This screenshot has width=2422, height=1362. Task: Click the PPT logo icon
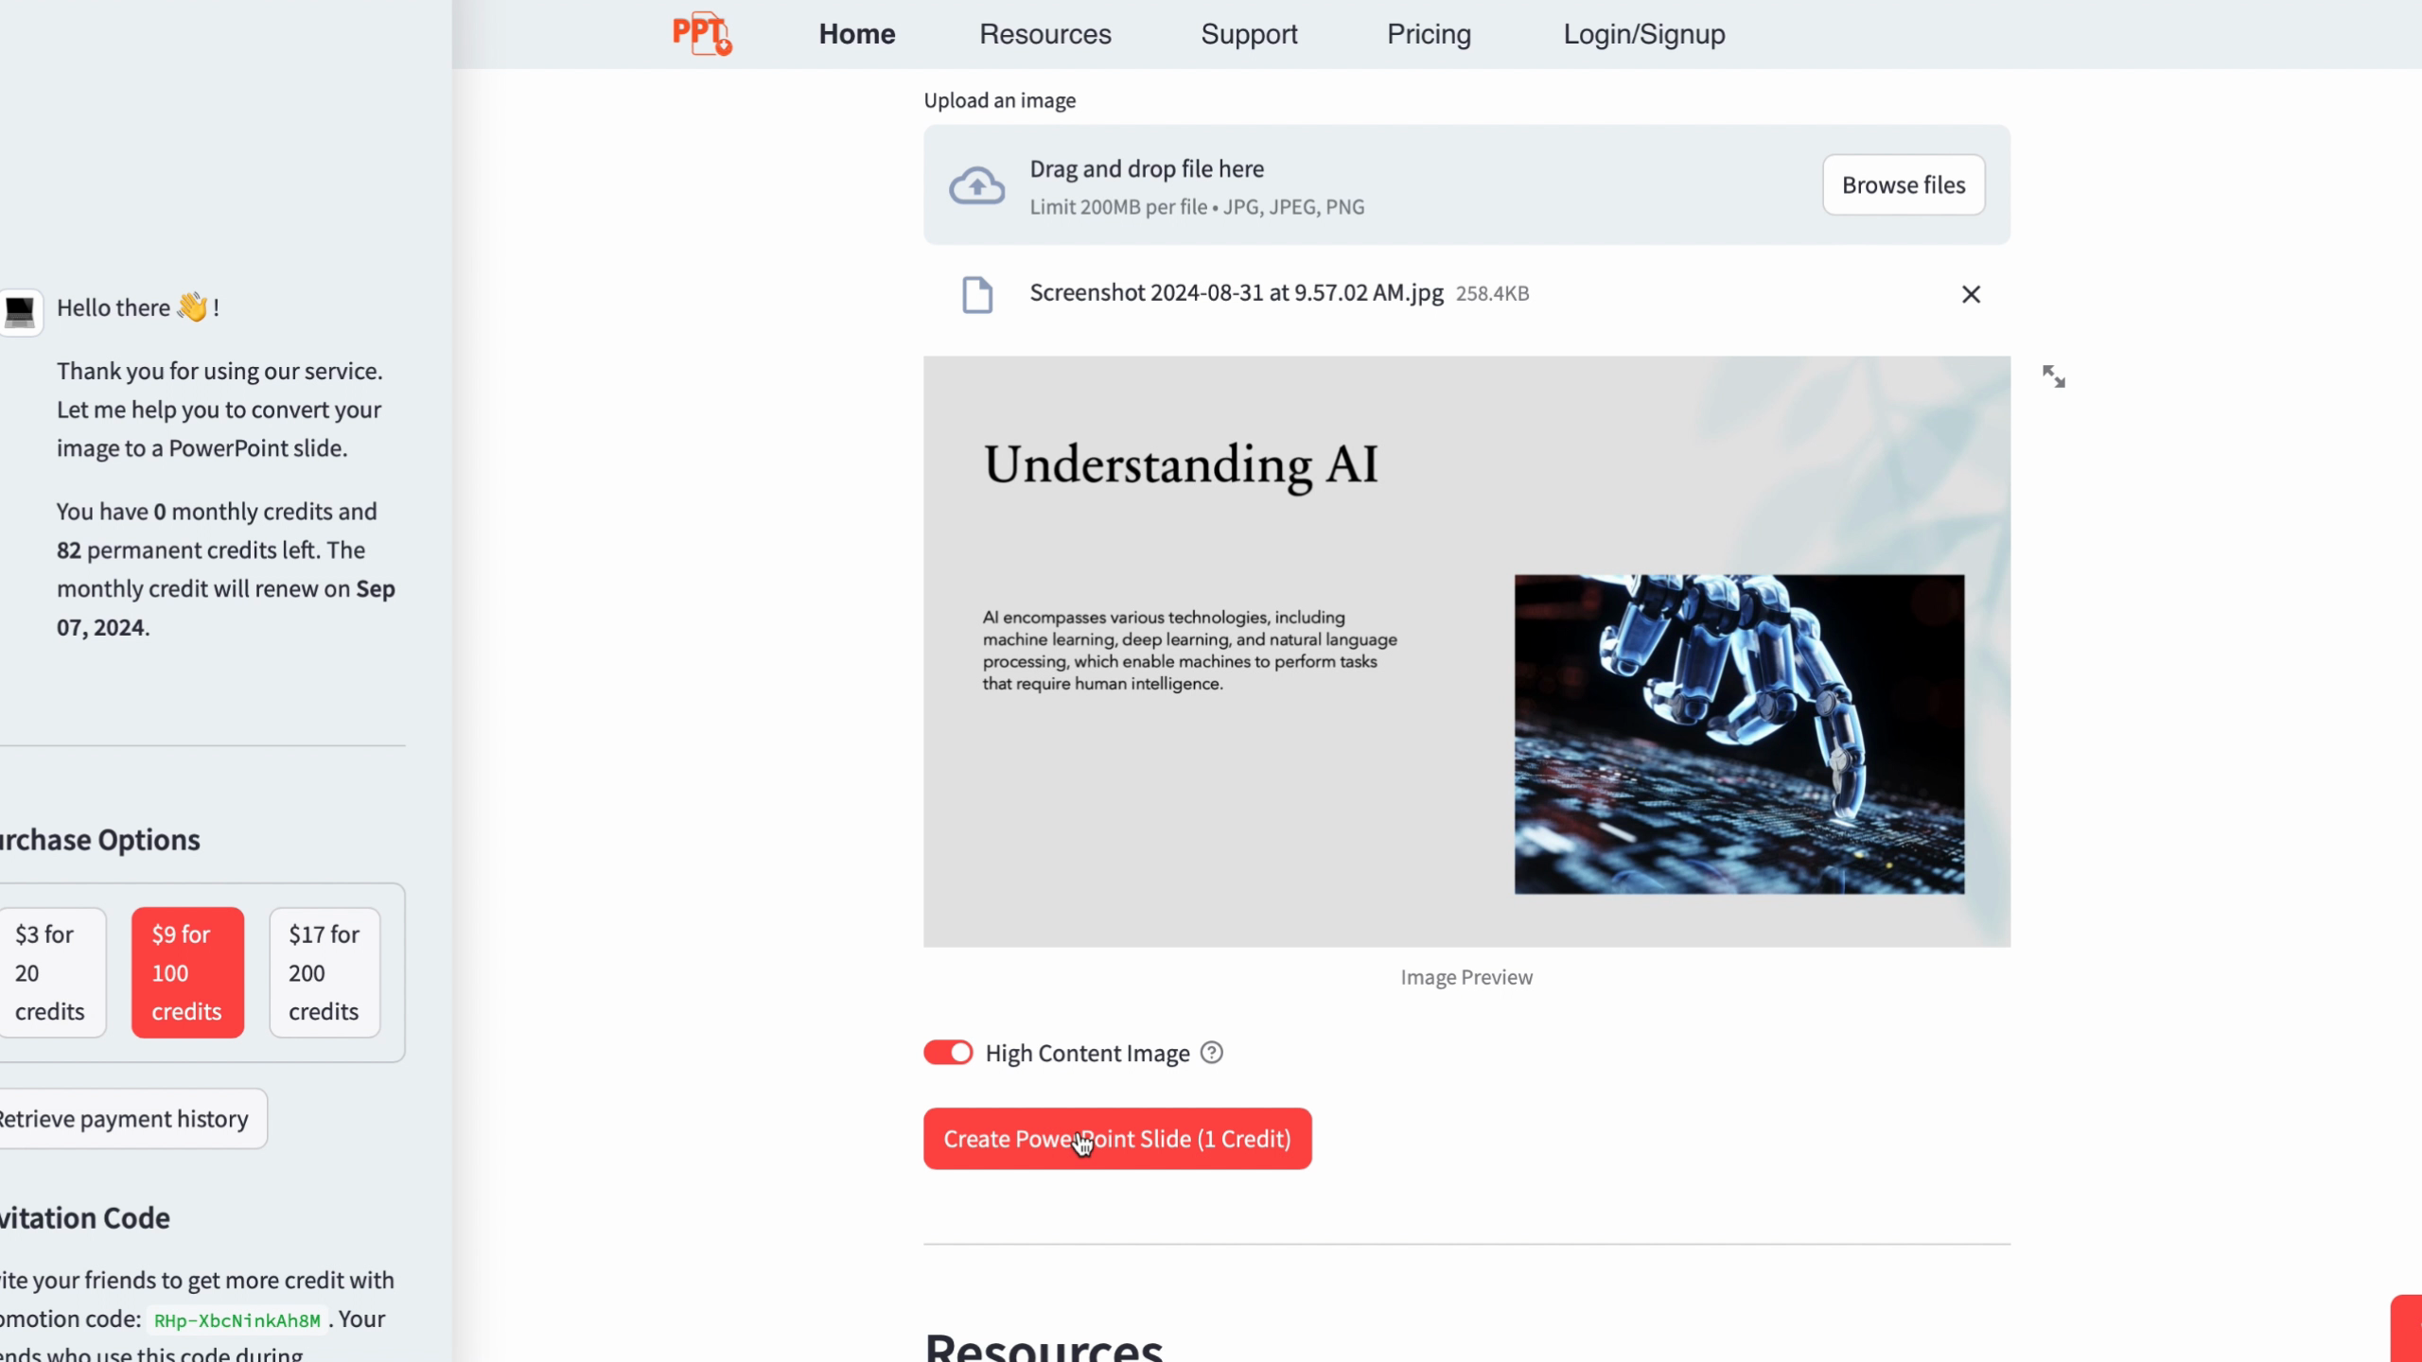point(702,34)
